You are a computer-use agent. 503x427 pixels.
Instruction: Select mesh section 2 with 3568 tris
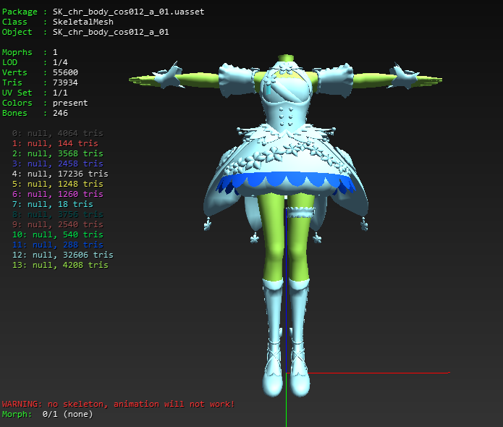pyautogui.click(x=58, y=153)
